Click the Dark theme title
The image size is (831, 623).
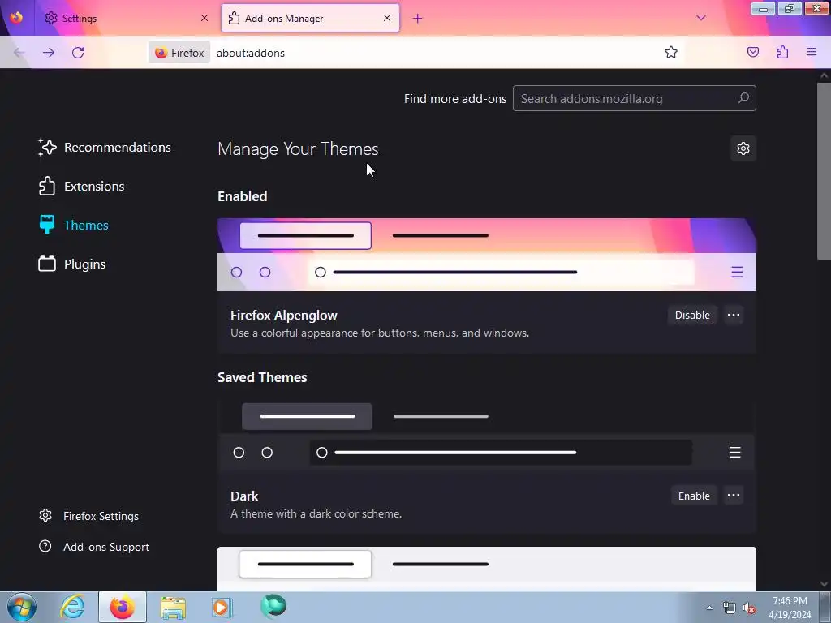[244, 496]
